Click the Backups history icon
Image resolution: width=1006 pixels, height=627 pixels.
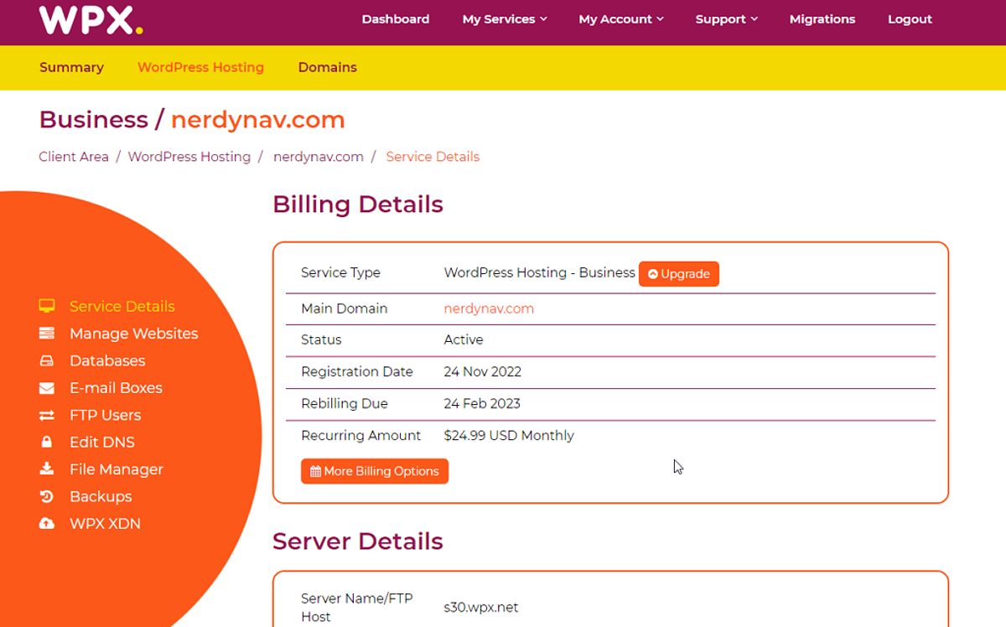click(x=47, y=497)
